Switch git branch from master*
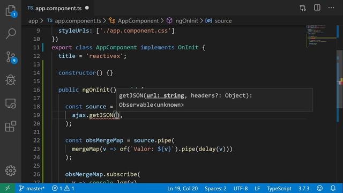This screenshot has width=343, height=193. point(32,188)
